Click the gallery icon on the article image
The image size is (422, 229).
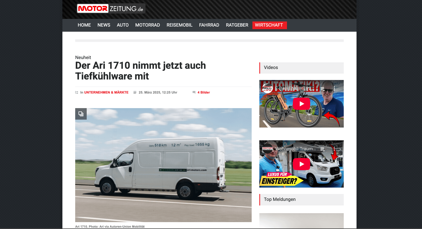pyautogui.click(x=81, y=114)
